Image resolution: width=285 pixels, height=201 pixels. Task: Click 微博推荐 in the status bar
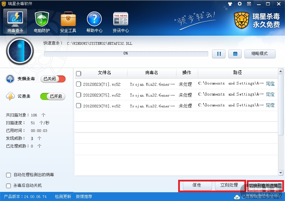84,197
